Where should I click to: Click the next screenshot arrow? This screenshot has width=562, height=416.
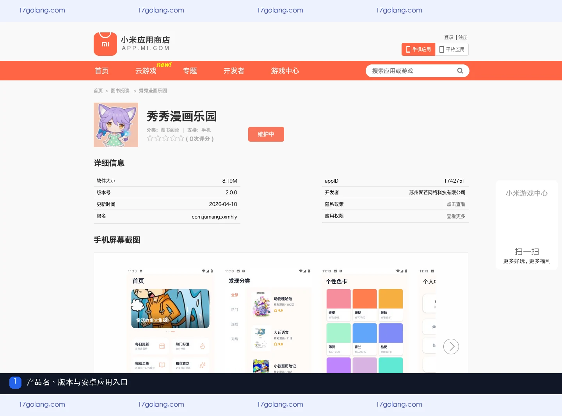pyautogui.click(x=451, y=347)
